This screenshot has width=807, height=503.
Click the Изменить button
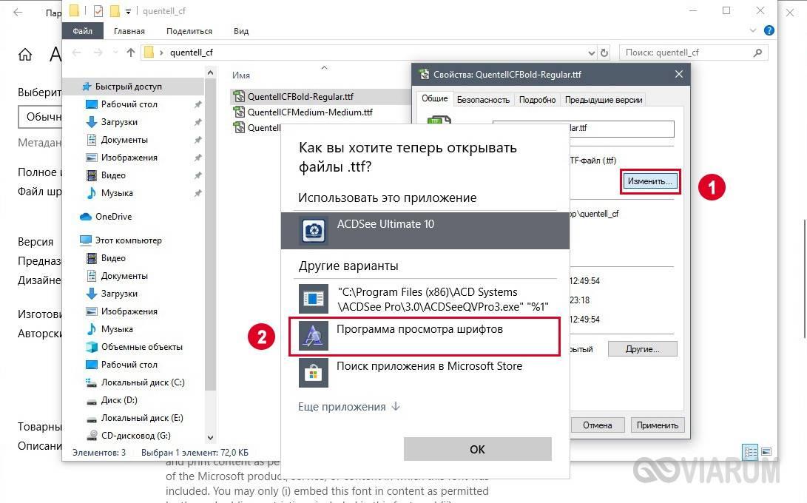[x=650, y=181]
